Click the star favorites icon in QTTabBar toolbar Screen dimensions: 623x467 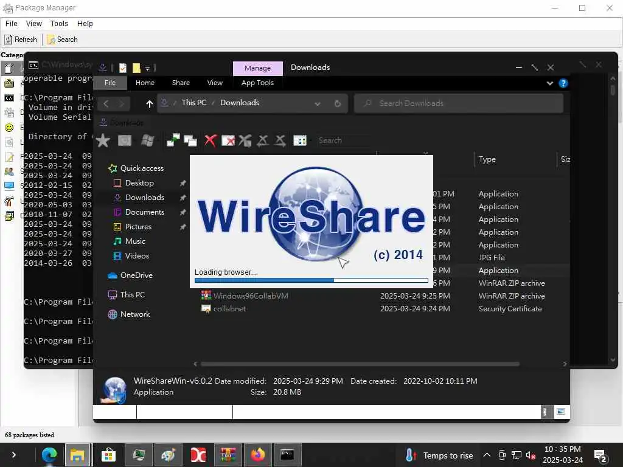[x=103, y=140]
